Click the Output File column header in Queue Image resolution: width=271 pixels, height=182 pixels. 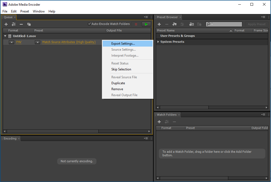128,30
